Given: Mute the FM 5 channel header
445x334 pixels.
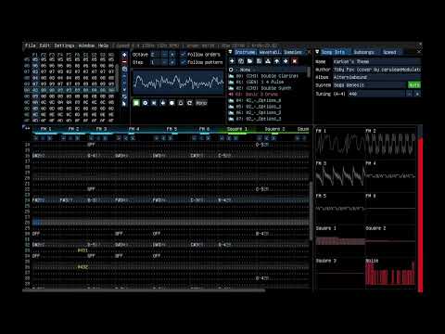Looking at the screenshot, I should [172, 129].
